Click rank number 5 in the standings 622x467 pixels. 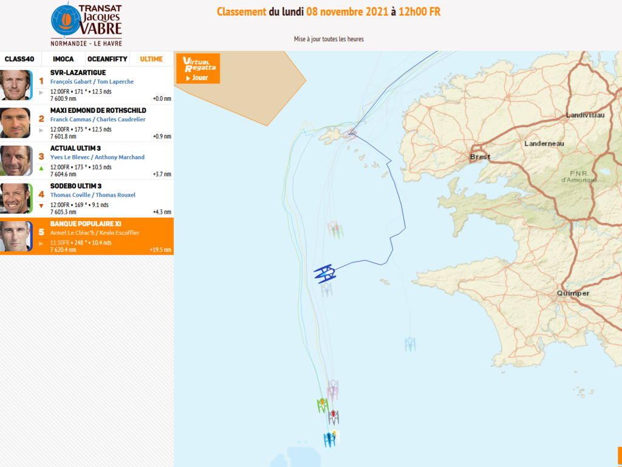(41, 233)
